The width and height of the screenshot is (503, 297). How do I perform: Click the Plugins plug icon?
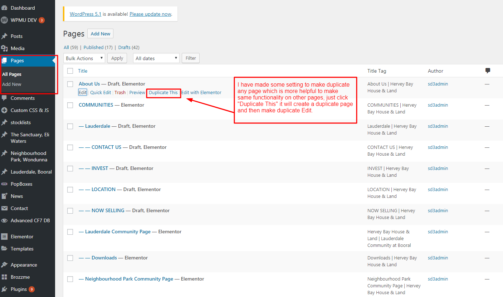4,289
